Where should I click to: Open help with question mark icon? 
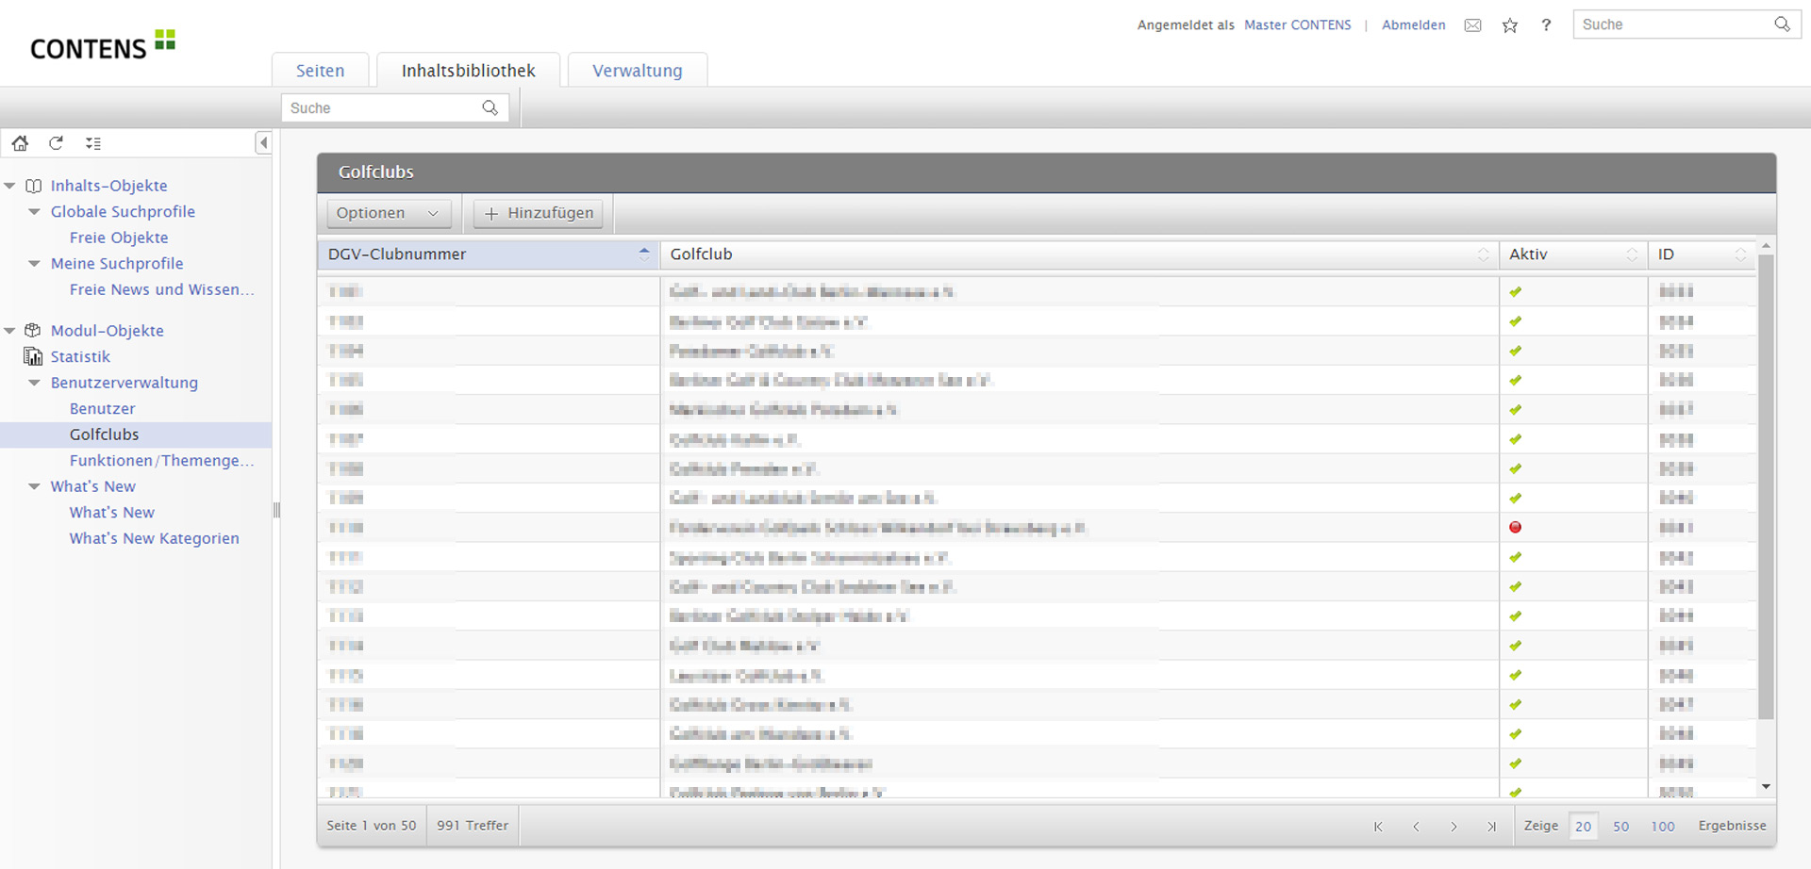click(x=1546, y=25)
